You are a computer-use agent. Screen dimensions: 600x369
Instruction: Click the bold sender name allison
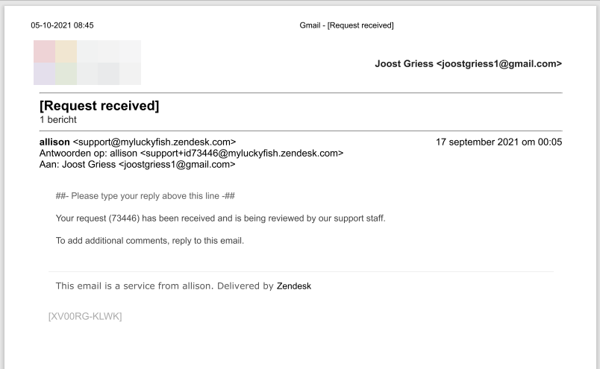[54, 142]
